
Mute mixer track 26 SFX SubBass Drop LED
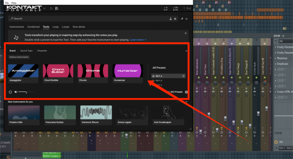point(223,77)
